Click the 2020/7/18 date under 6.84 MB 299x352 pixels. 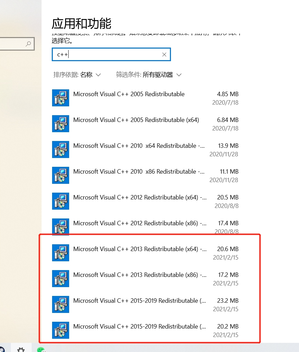(225, 128)
